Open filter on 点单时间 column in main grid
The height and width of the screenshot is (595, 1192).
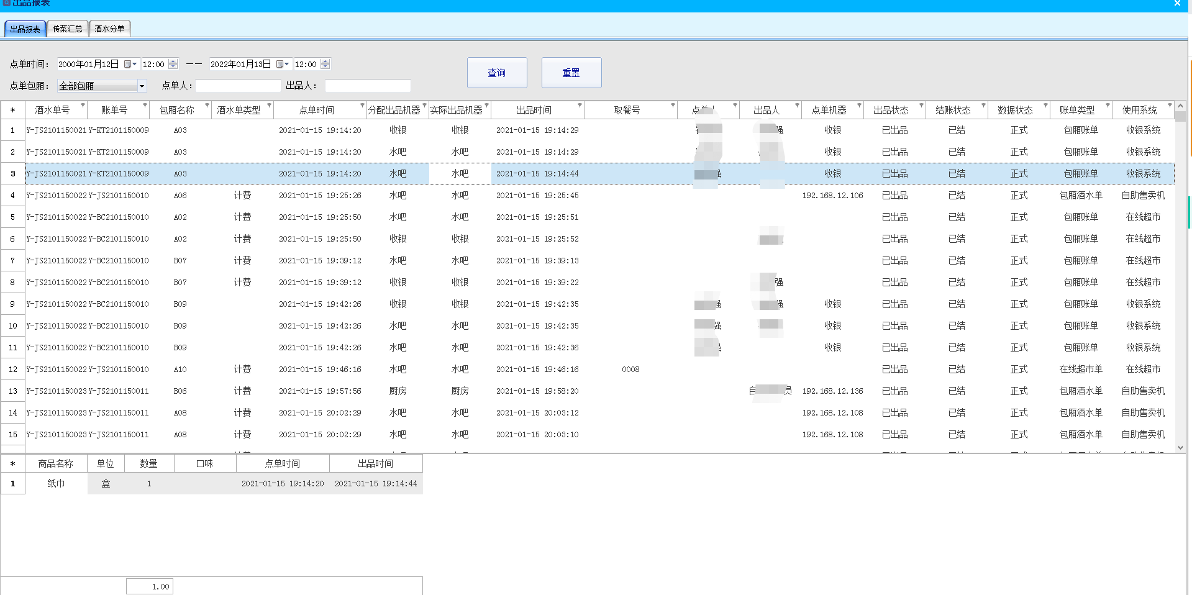362,106
